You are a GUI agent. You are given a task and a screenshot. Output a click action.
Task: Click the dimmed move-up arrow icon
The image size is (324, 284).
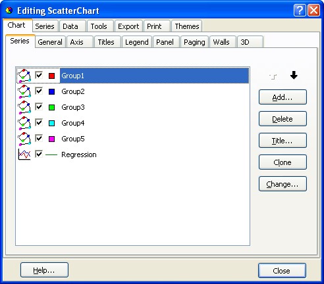[273, 76]
